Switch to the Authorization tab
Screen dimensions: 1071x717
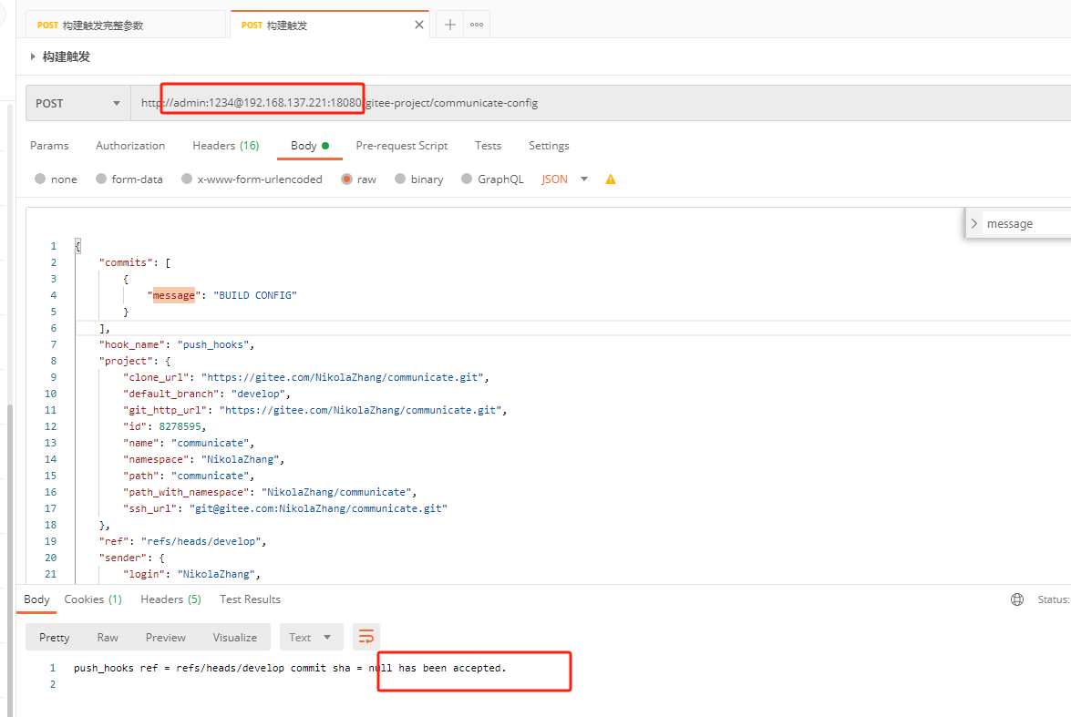(130, 146)
